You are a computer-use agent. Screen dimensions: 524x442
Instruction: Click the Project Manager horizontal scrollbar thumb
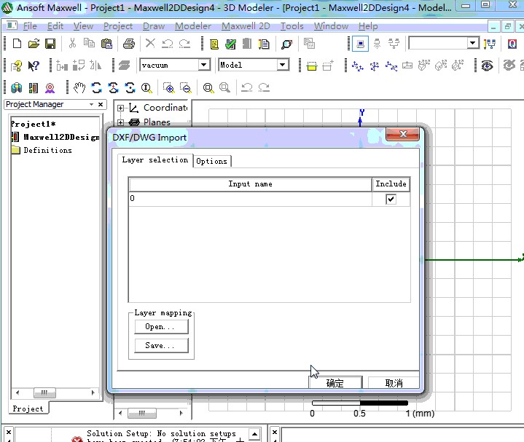pos(44,392)
